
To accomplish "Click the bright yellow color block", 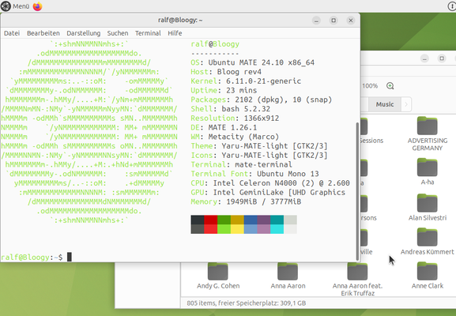I will 237,229.
